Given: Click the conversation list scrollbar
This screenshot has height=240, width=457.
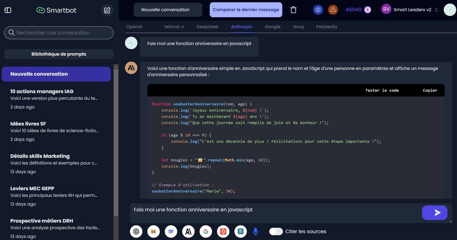Looking at the screenshot, I should point(116,143).
